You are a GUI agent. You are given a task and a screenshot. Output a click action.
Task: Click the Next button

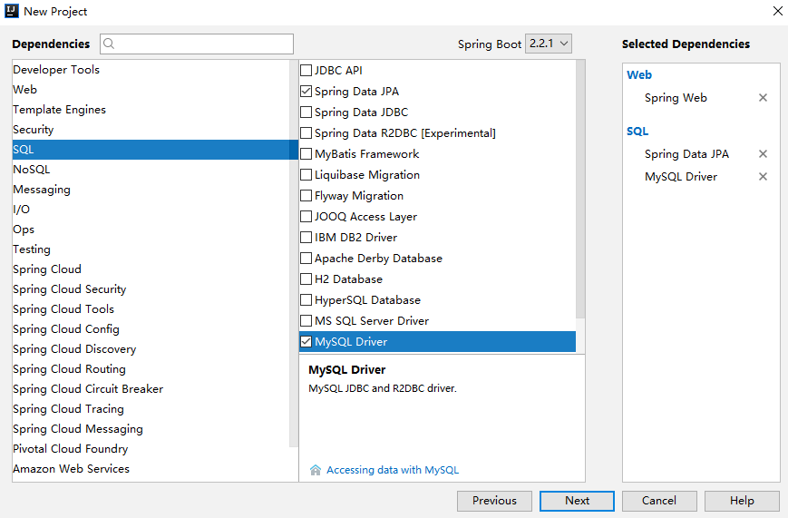click(x=577, y=501)
